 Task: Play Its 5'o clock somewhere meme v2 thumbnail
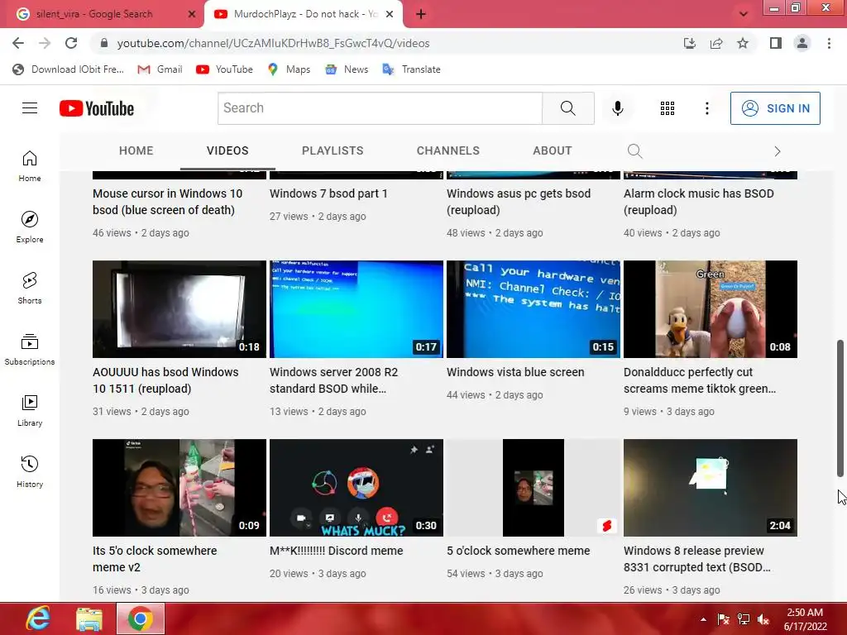179,488
